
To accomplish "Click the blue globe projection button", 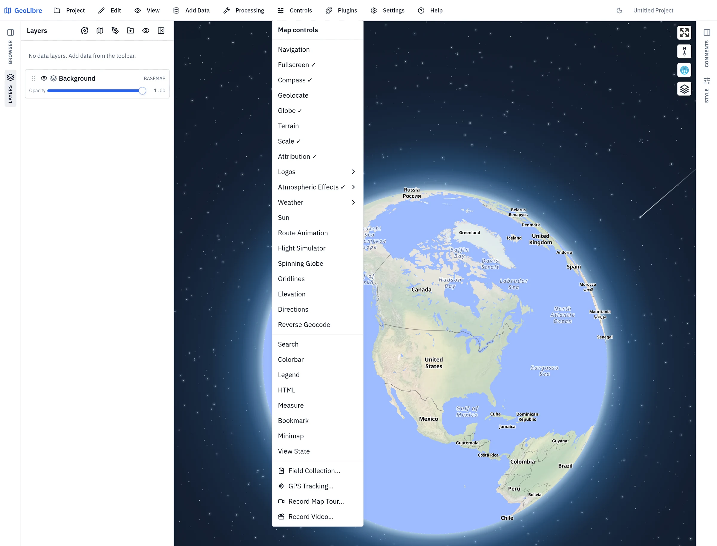I will [684, 70].
